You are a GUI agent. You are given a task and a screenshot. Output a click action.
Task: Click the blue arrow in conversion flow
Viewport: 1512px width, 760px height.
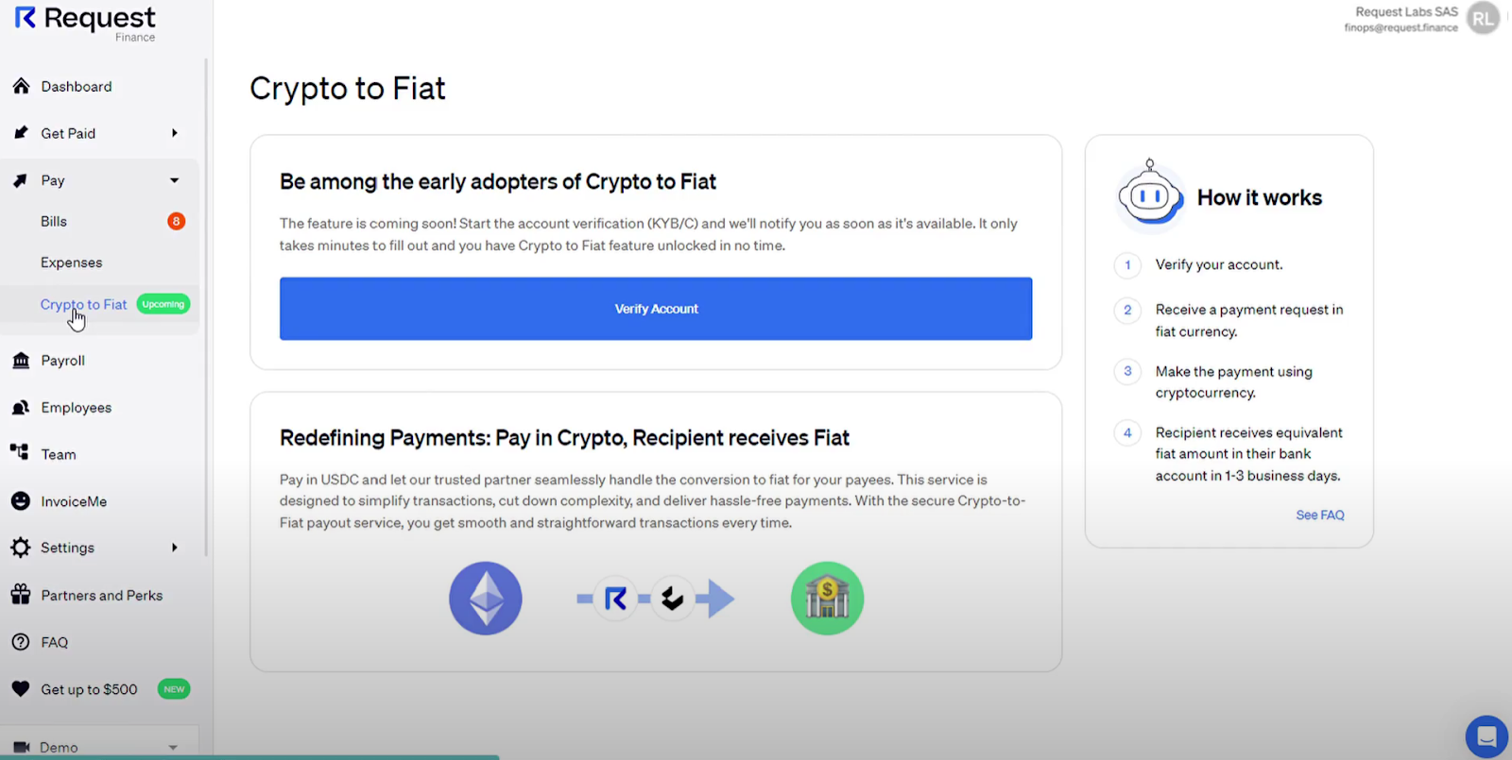coord(715,599)
